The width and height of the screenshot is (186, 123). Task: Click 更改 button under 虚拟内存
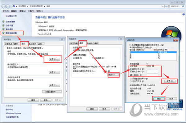click(x=113, y=75)
